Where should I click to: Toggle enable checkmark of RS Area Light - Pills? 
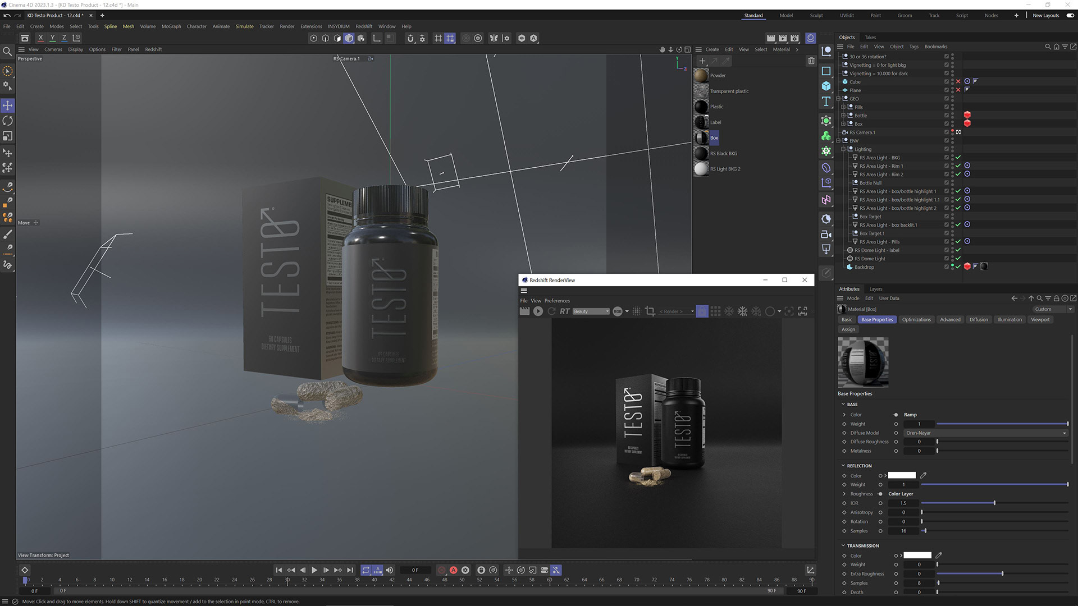click(x=958, y=242)
